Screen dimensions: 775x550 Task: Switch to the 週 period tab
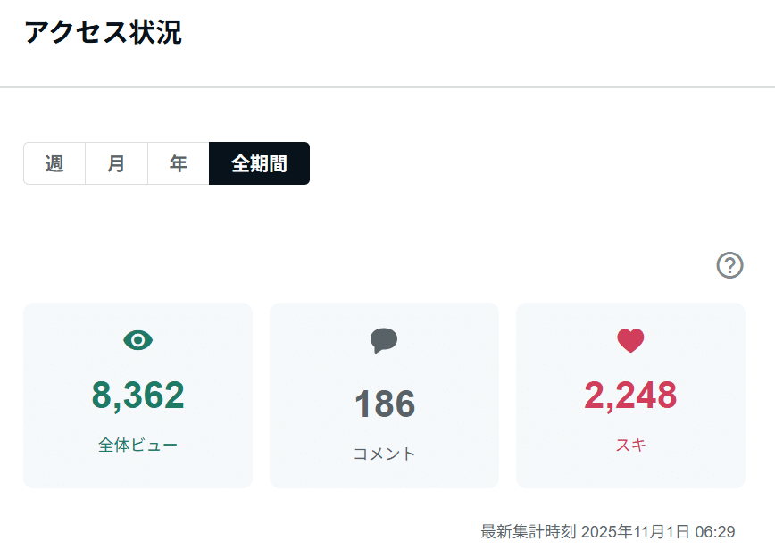point(54,163)
